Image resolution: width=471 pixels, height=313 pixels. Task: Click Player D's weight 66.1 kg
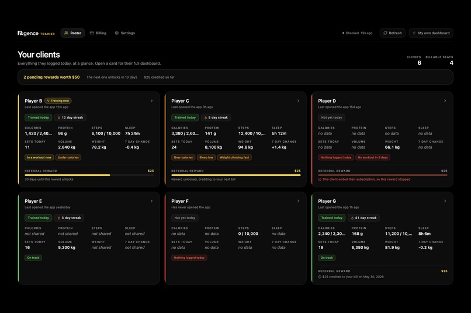[x=392, y=147]
